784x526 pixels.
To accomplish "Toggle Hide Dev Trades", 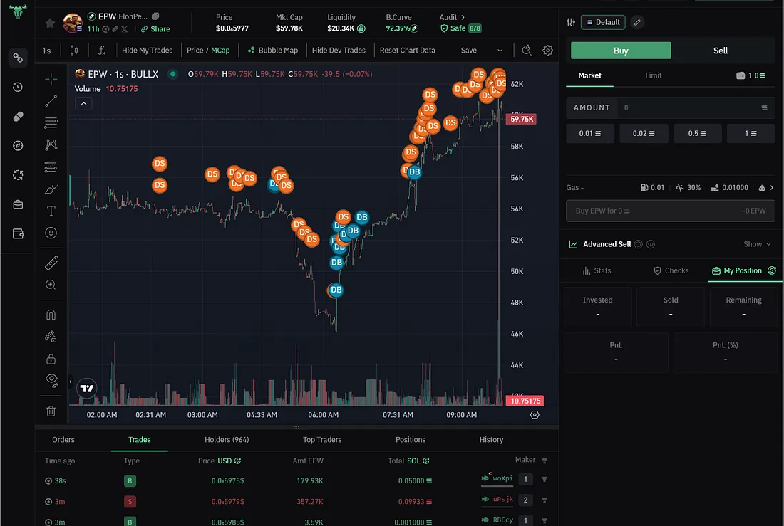I will (x=339, y=51).
